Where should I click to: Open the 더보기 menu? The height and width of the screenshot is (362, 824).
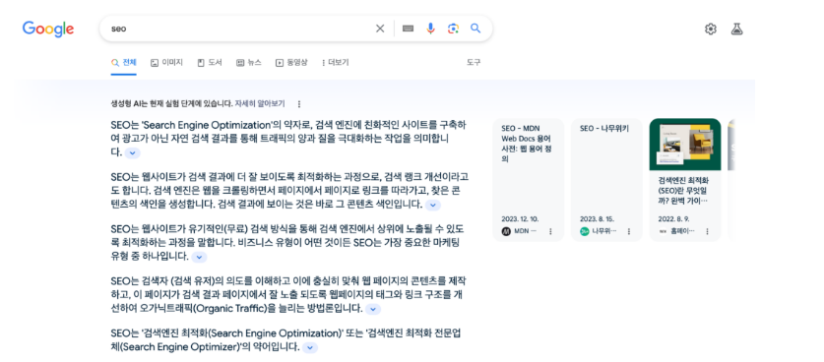click(335, 63)
